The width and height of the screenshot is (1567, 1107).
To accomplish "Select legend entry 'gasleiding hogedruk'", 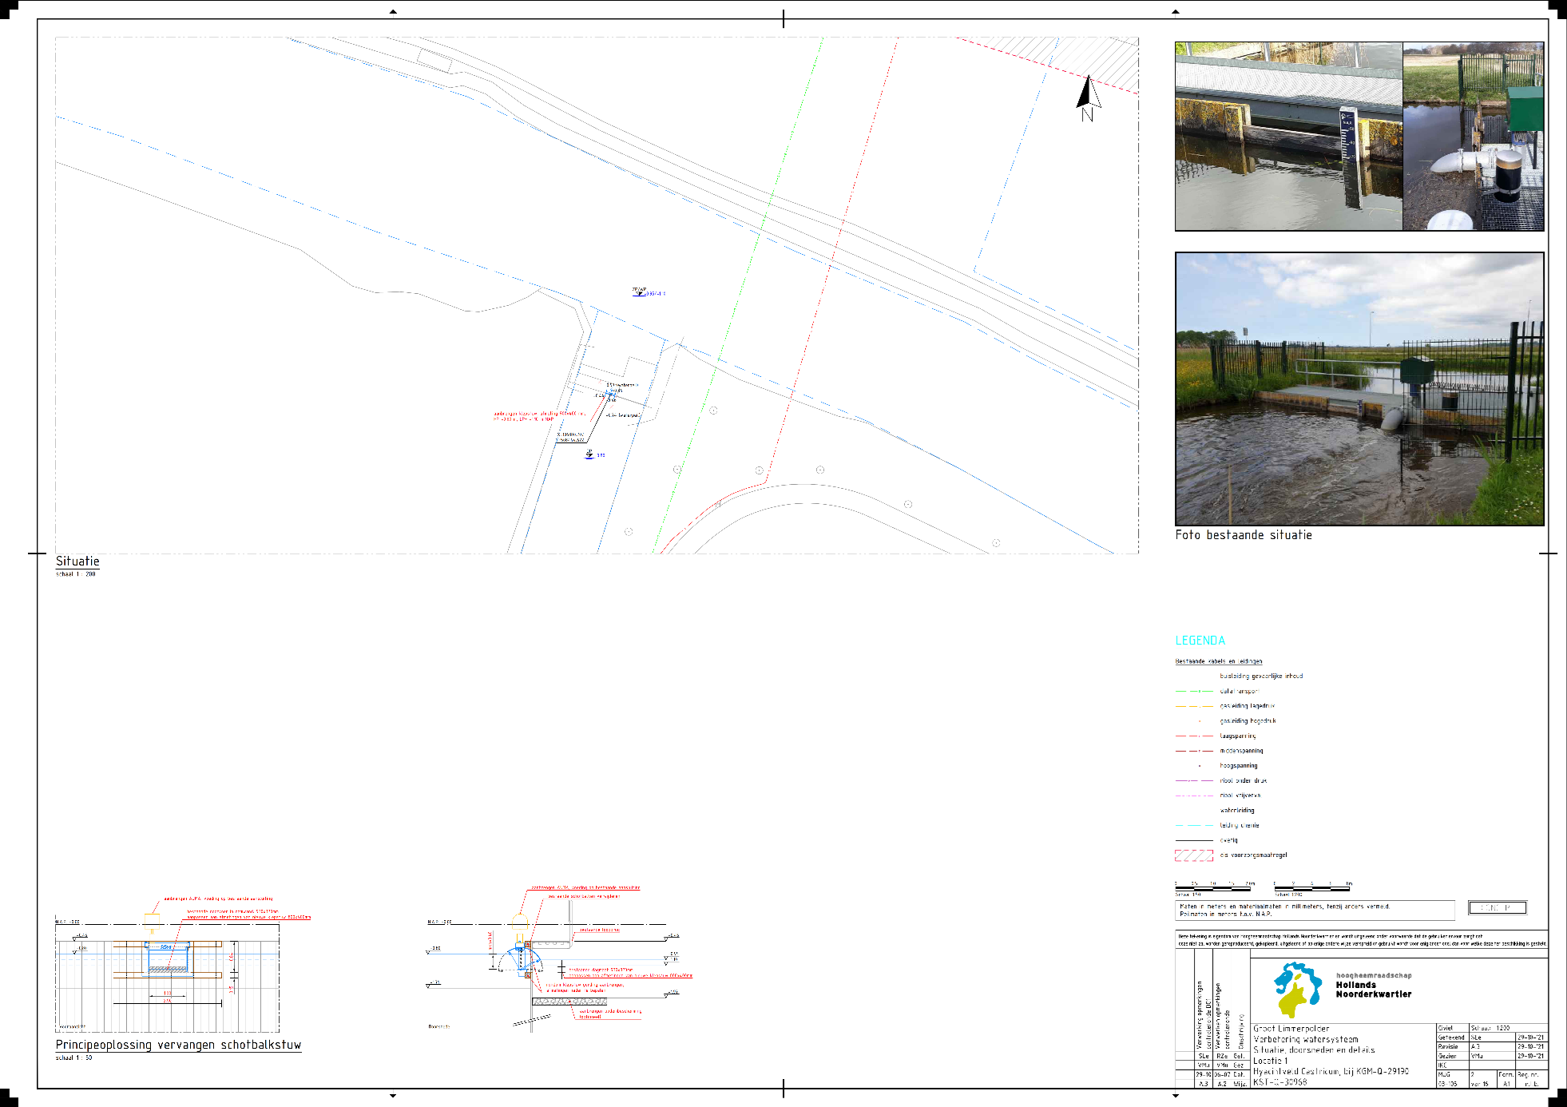I will [1248, 720].
